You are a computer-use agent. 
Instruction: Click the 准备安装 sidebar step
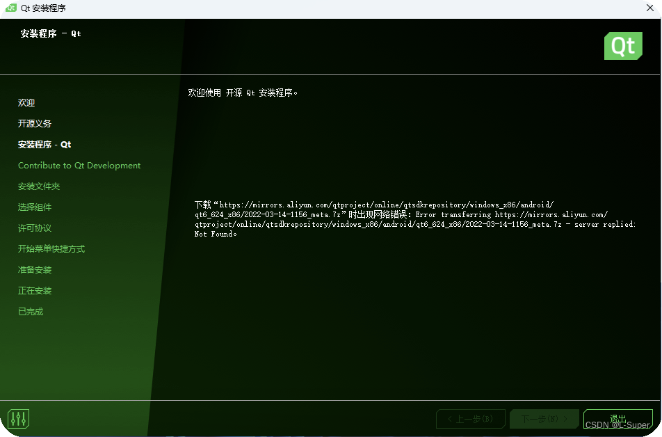coord(35,270)
